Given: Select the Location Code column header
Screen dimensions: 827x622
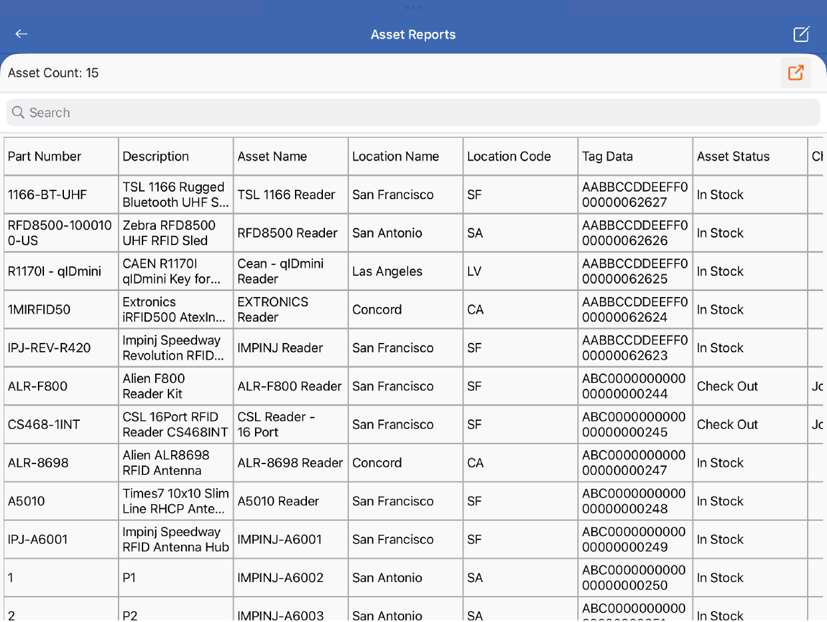Looking at the screenshot, I should tap(509, 156).
